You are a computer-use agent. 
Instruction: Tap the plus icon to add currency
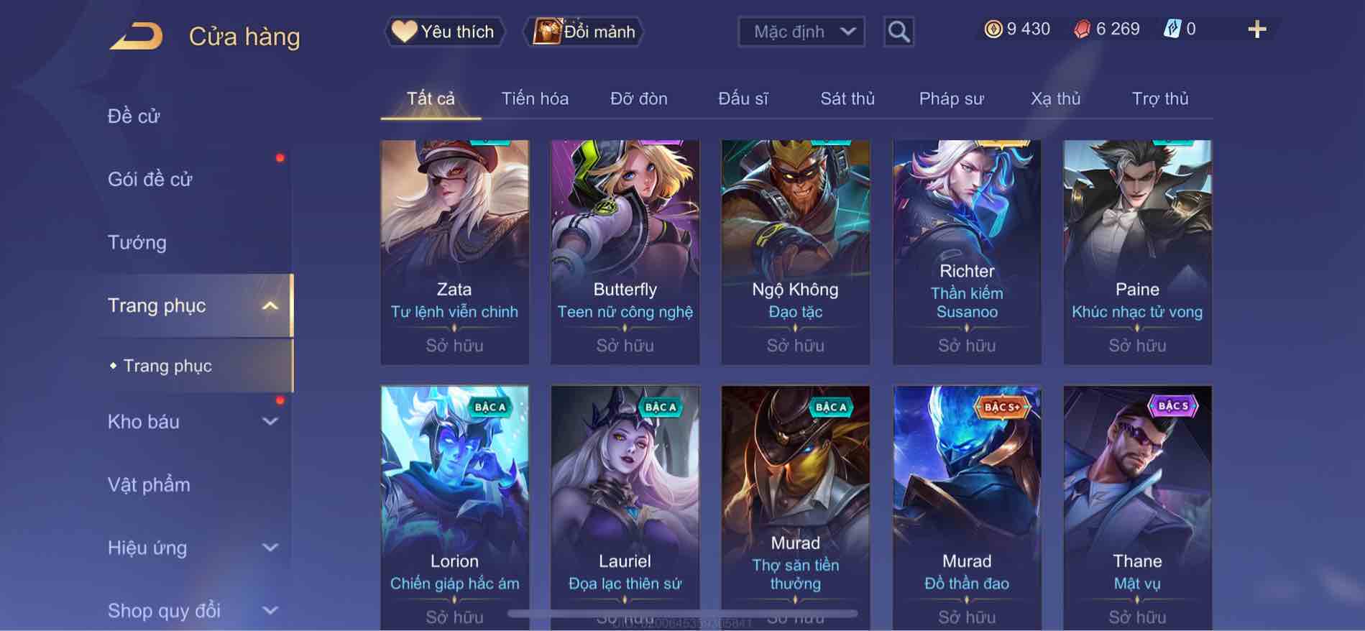click(x=1256, y=29)
